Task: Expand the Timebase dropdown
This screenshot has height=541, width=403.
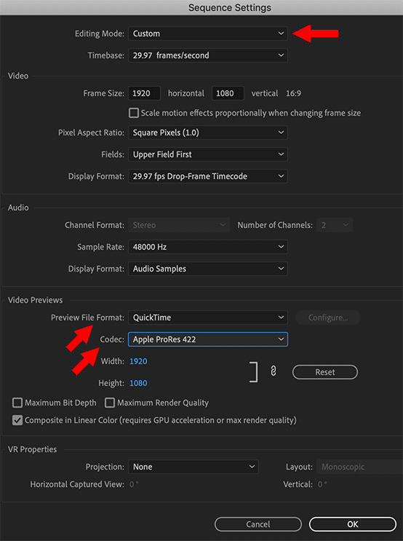Action: point(208,55)
